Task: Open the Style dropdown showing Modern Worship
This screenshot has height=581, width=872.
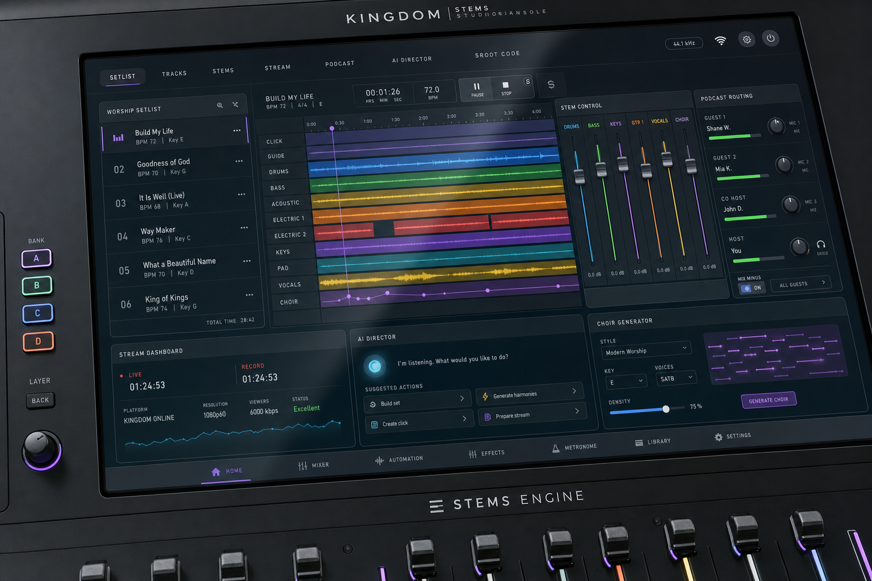Action: pyautogui.click(x=647, y=350)
